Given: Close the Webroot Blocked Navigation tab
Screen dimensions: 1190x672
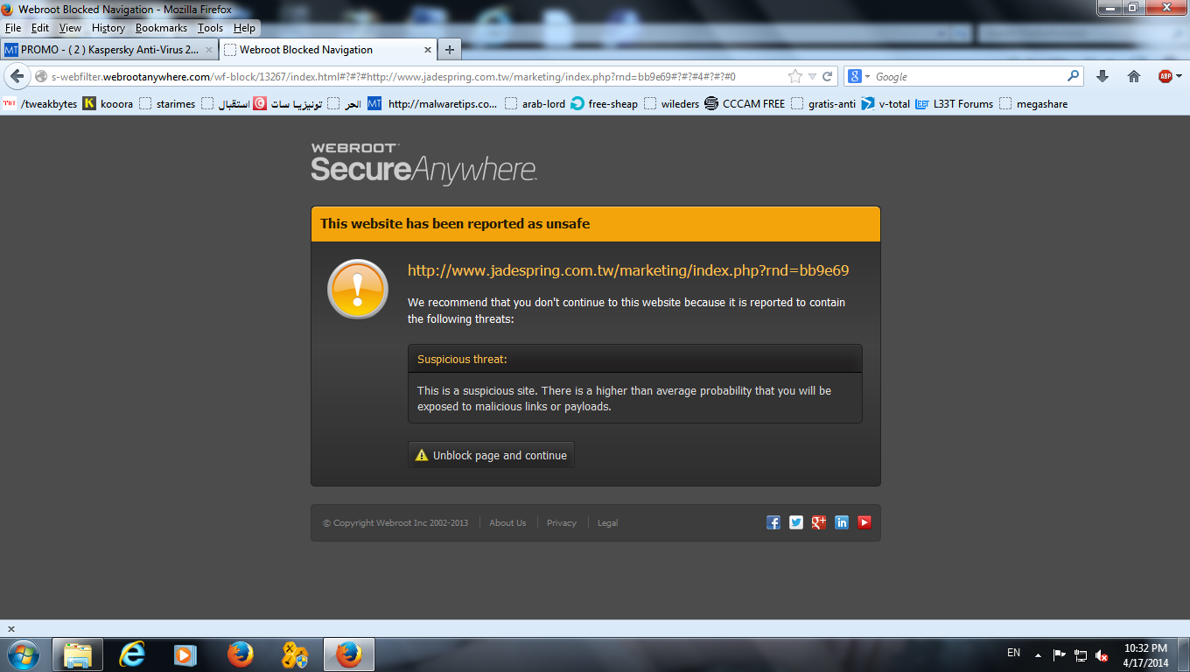Looking at the screenshot, I should [x=428, y=50].
